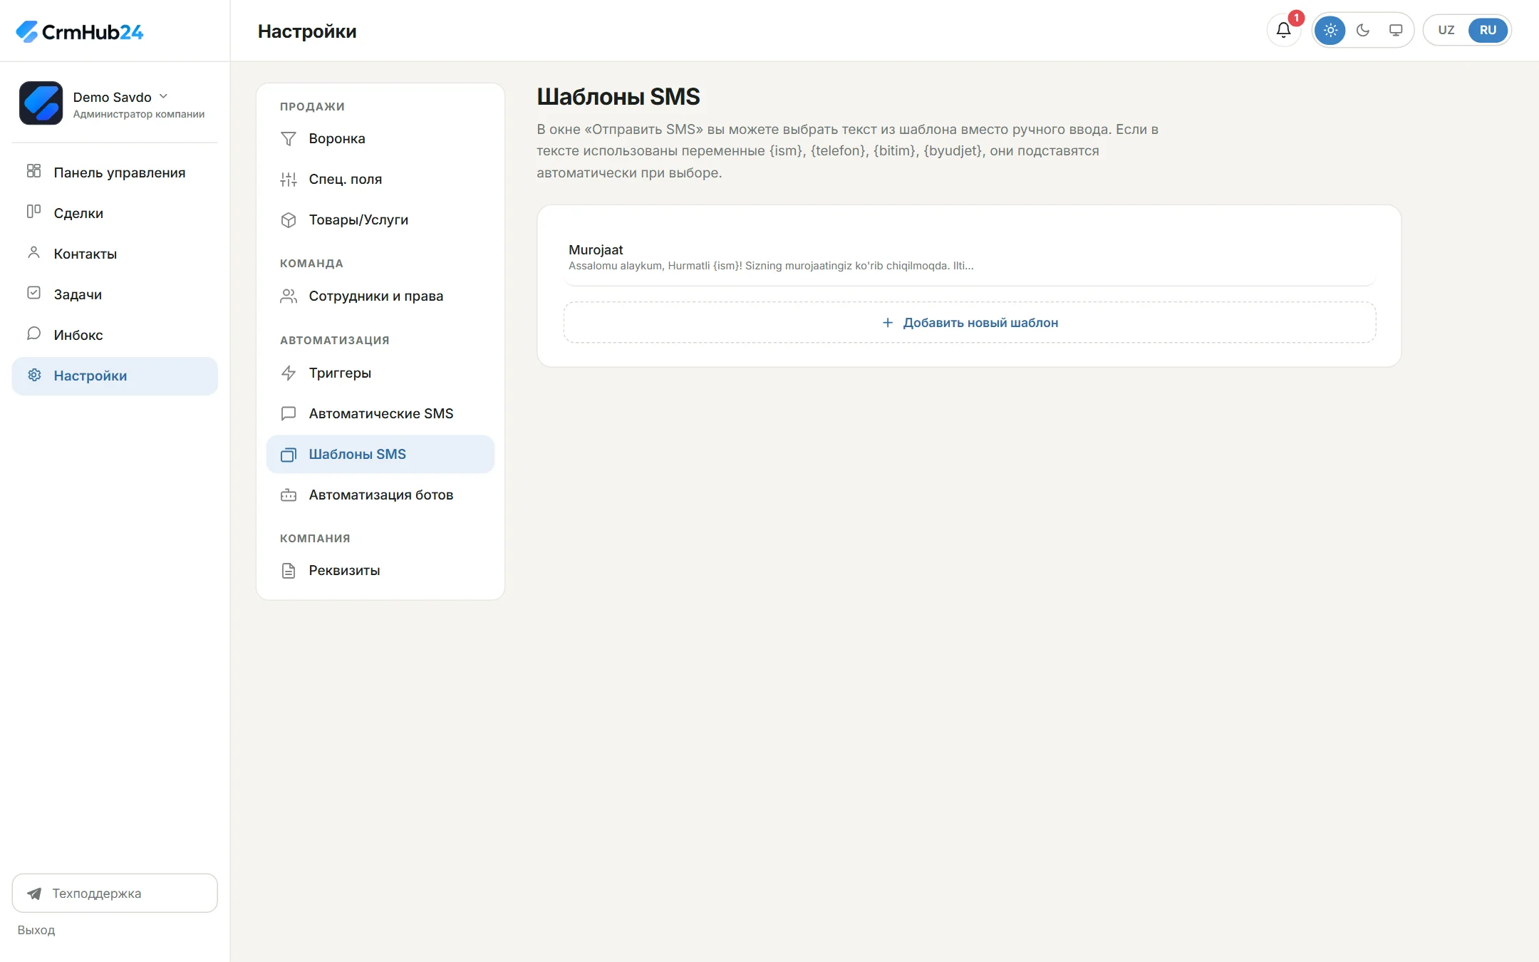Open Спец. поля sliders icon
The width and height of the screenshot is (1539, 962).
click(288, 179)
